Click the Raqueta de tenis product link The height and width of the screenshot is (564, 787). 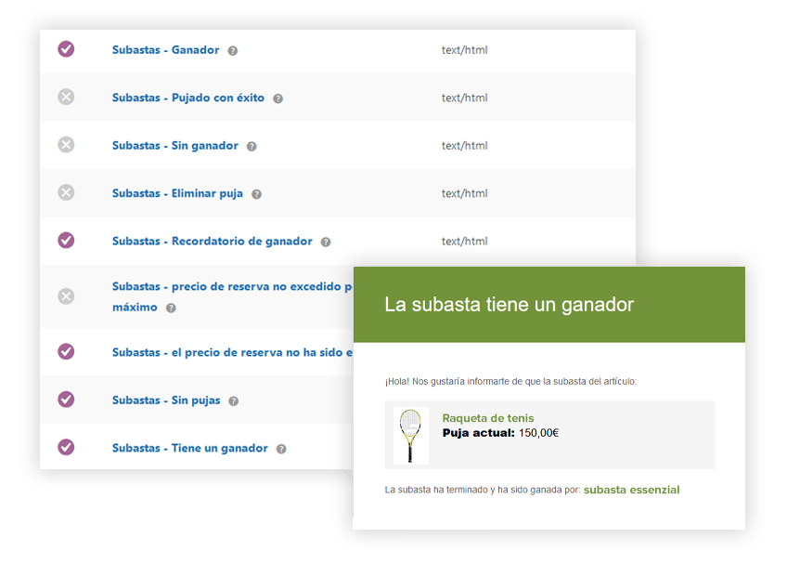click(488, 418)
